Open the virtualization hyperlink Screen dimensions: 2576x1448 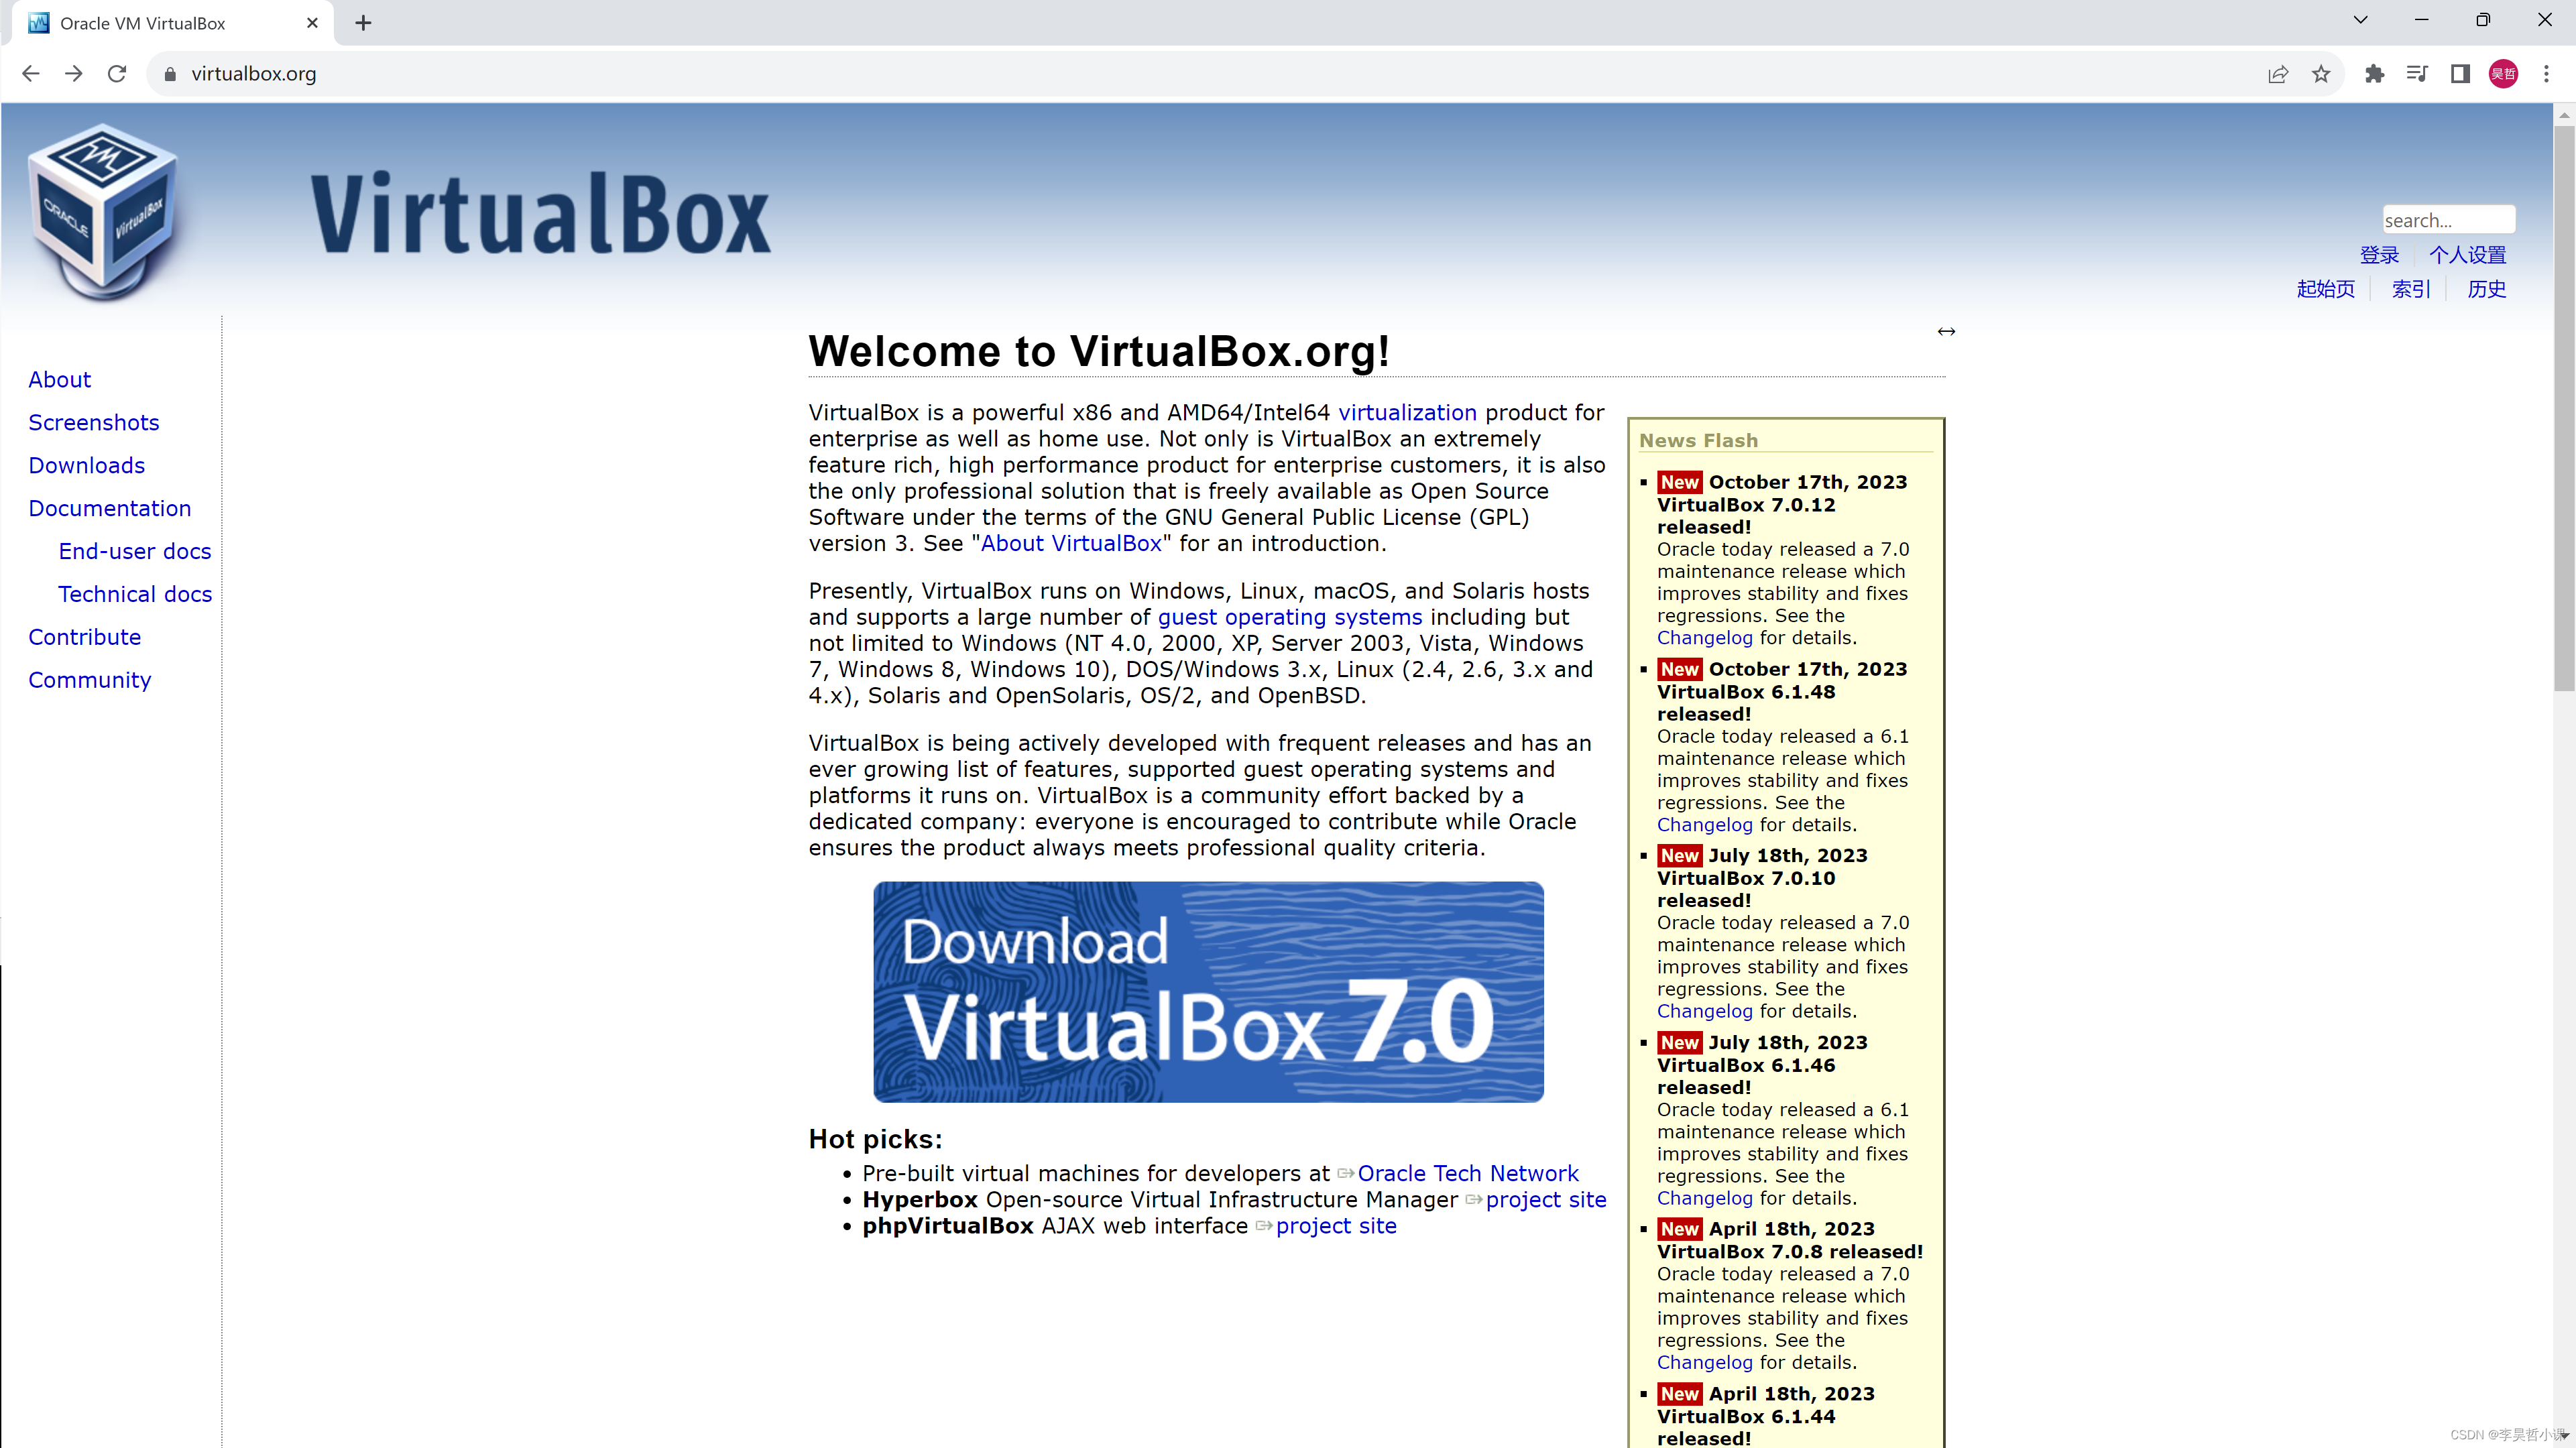point(1408,412)
